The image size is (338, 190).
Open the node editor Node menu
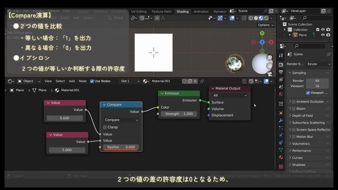pyautogui.click(x=82, y=81)
